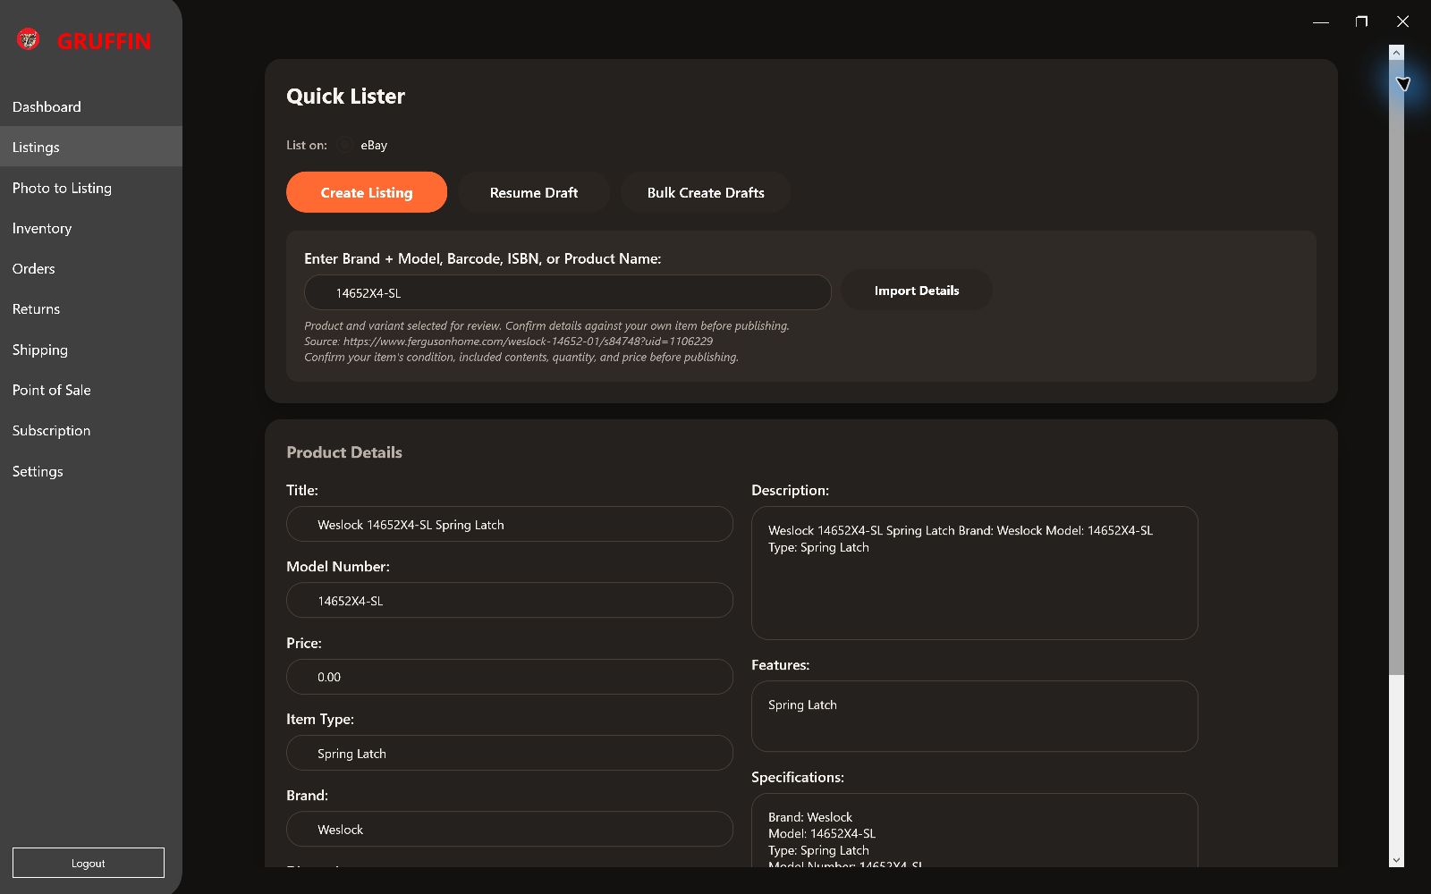Click into the Description text area
Screen dimensions: 1431x894
point(975,573)
